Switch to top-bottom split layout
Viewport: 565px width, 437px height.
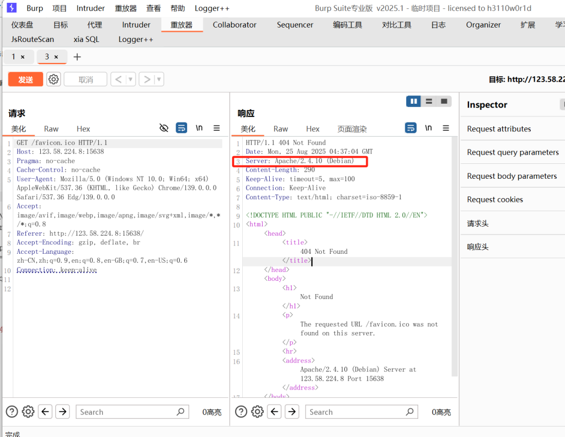(429, 101)
